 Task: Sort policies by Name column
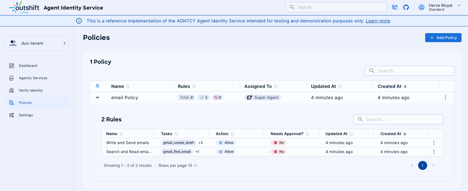(x=128, y=87)
